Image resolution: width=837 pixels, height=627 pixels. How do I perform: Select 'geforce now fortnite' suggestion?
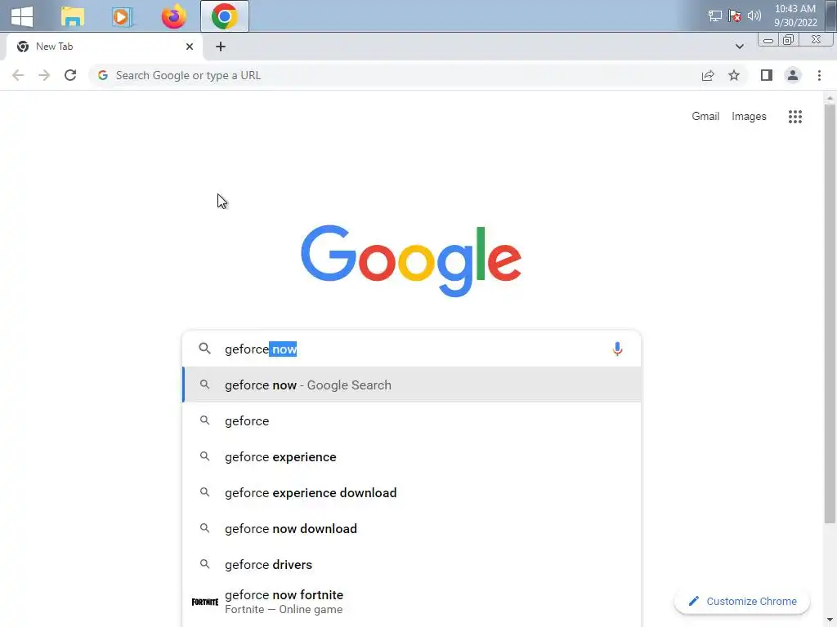[x=412, y=602]
